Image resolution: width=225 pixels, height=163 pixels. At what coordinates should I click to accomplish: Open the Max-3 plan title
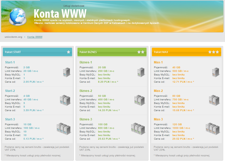coord(158,119)
